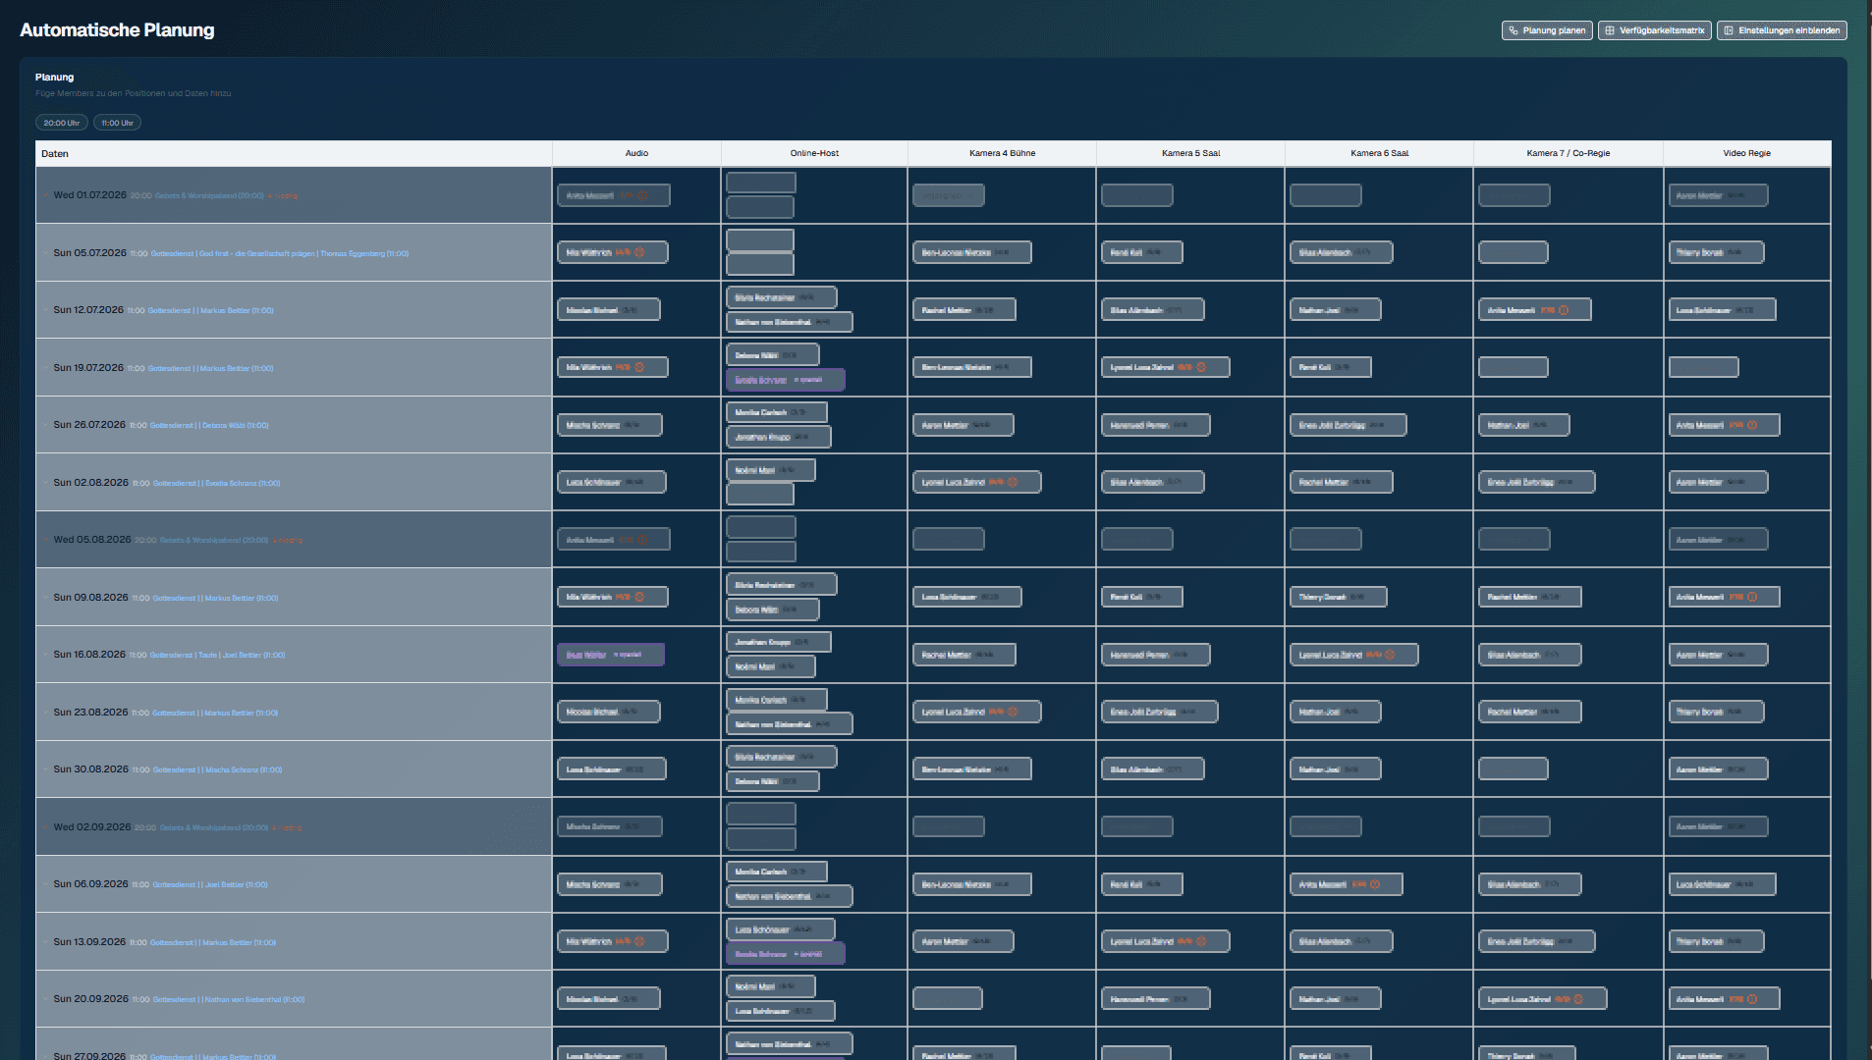Expand the Sun 05.07.2026 row chevron

coord(45,253)
